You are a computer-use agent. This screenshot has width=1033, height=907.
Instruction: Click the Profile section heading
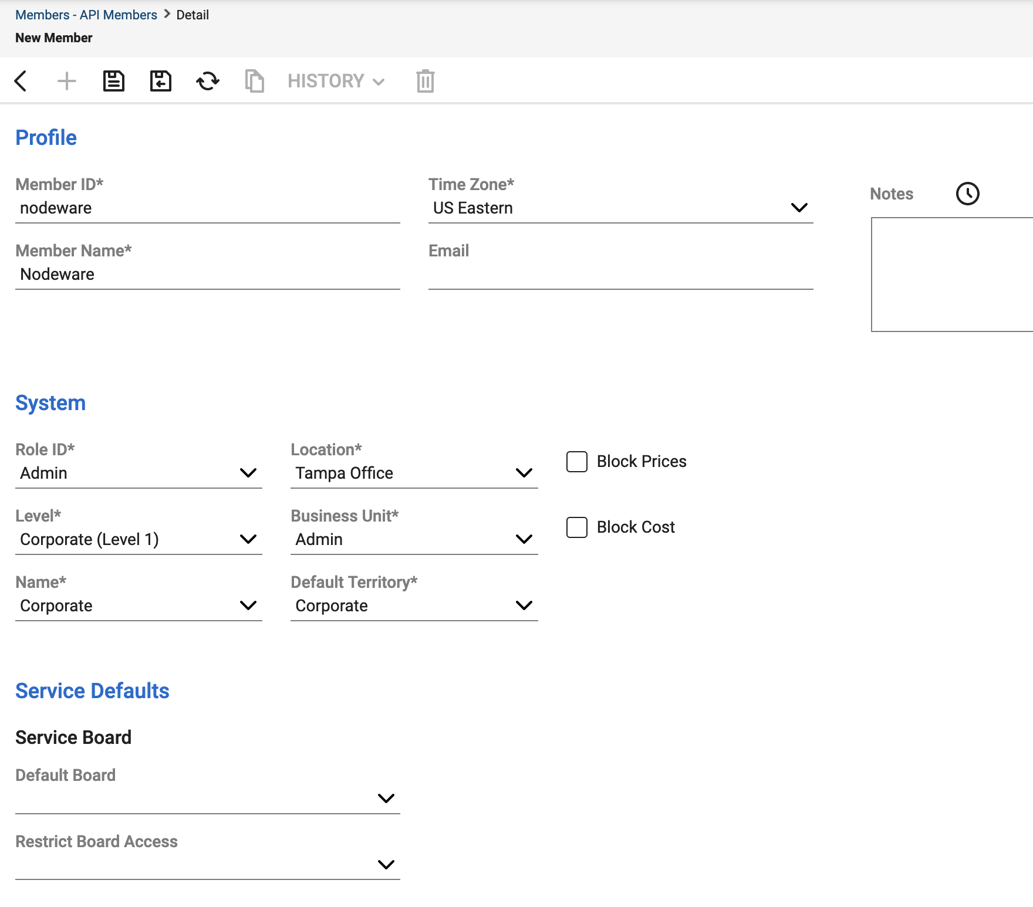pos(46,138)
